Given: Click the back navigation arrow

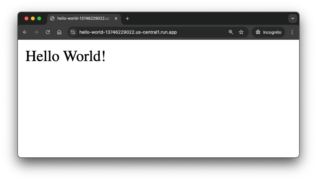Looking at the screenshot, I should (25, 32).
